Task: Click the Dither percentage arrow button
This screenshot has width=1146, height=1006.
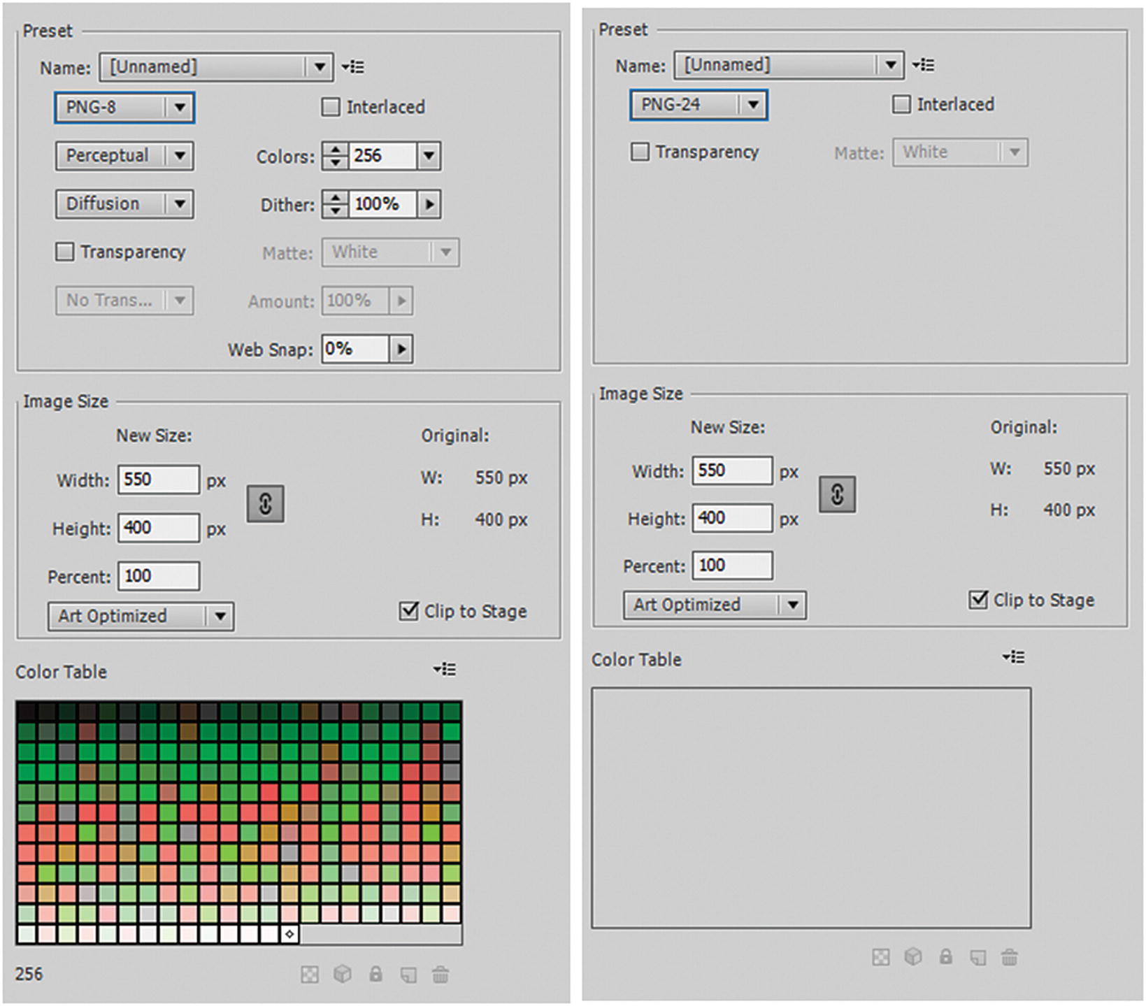Action: point(429,205)
